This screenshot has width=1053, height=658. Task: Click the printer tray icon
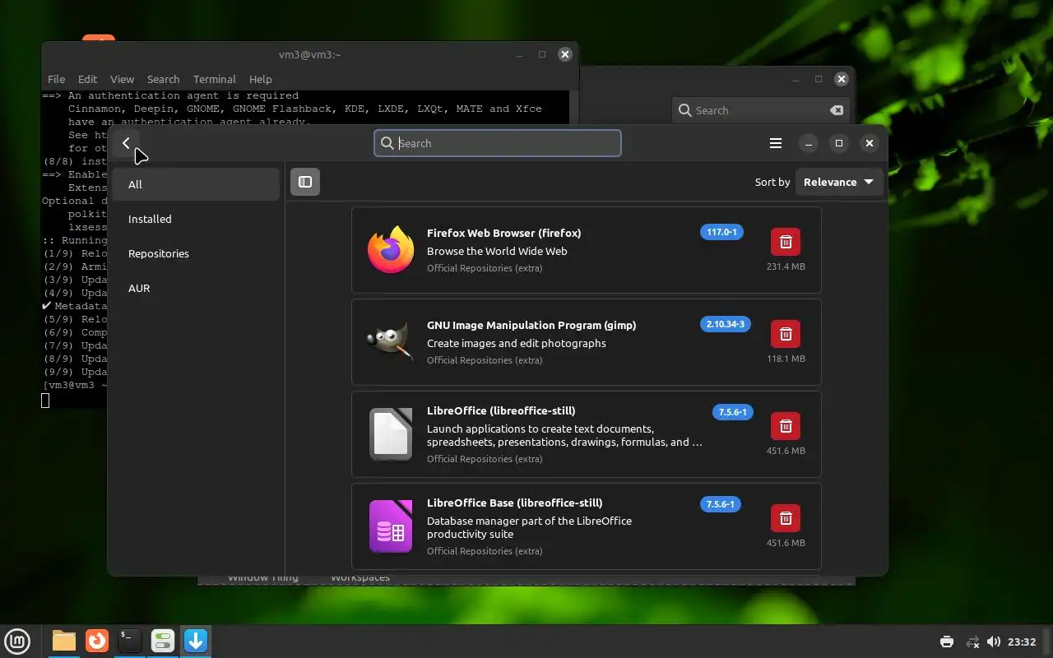tap(946, 642)
